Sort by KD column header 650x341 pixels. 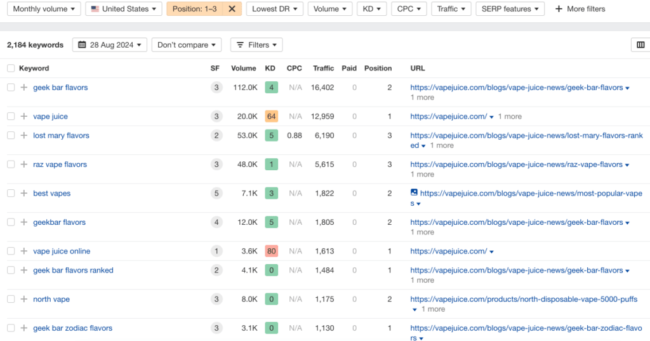[270, 69]
